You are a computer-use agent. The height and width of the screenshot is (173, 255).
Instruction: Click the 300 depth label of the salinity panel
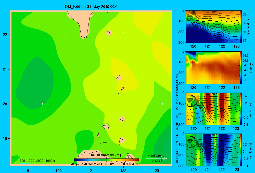(181, 84)
